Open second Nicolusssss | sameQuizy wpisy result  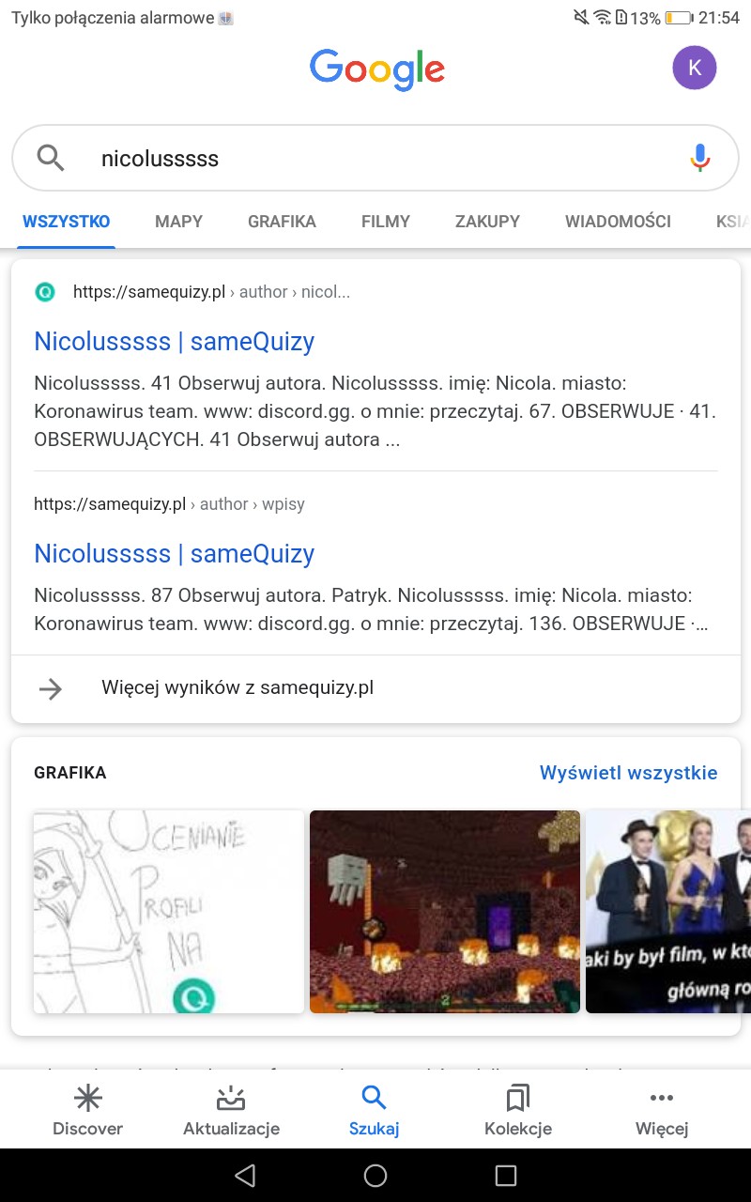pyautogui.click(x=174, y=553)
